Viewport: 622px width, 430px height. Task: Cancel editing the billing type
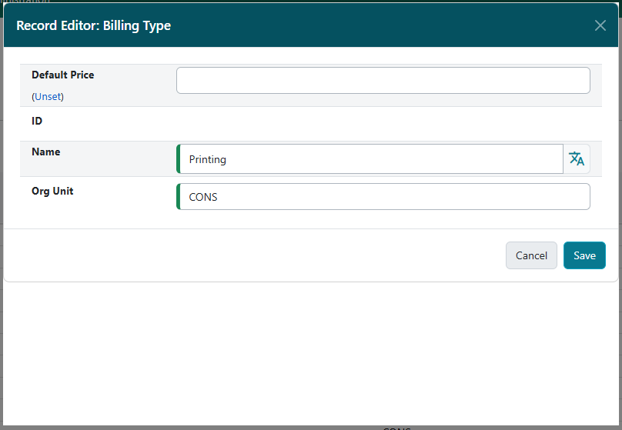[531, 255]
